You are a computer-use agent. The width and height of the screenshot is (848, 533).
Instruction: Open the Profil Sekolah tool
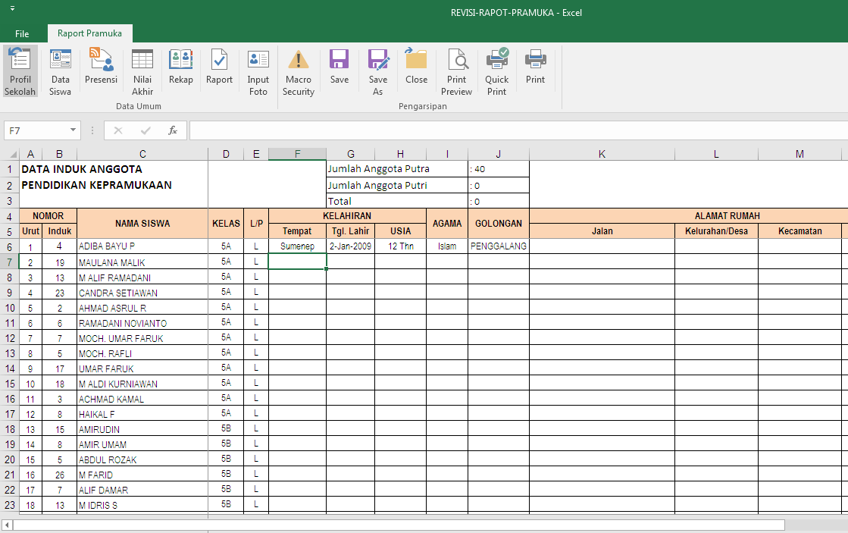click(x=20, y=70)
